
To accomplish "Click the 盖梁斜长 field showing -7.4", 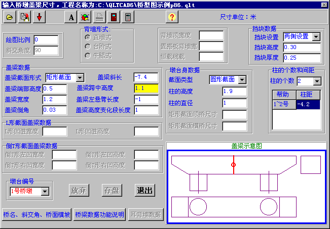I will coord(146,77).
